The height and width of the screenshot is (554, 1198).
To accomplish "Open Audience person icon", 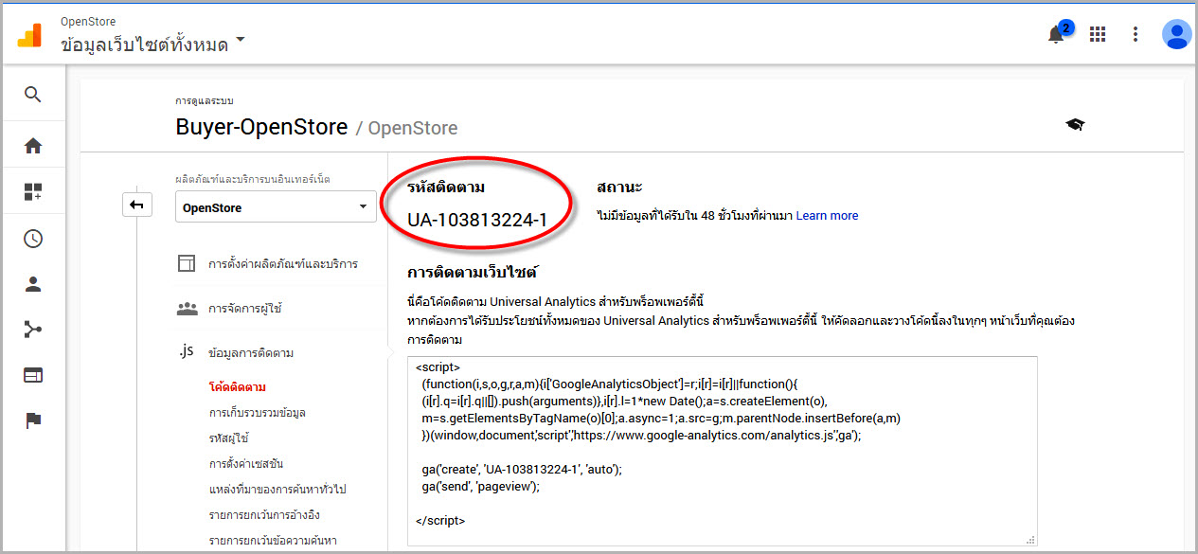I will click(x=33, y=284).
